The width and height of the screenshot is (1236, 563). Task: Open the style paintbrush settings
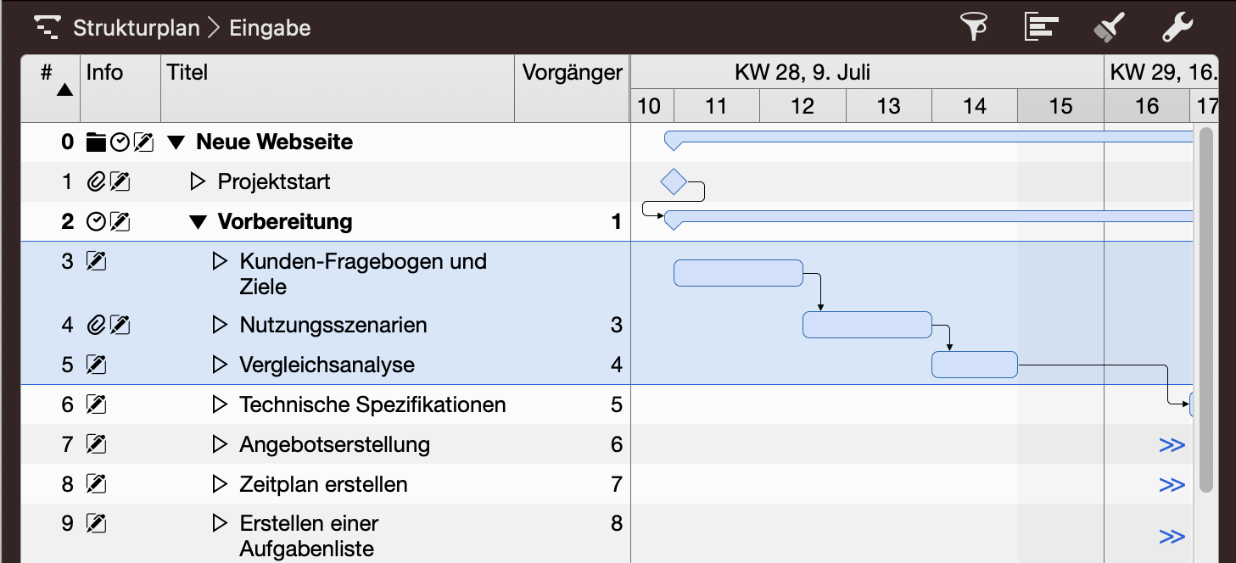(1109, 27)
